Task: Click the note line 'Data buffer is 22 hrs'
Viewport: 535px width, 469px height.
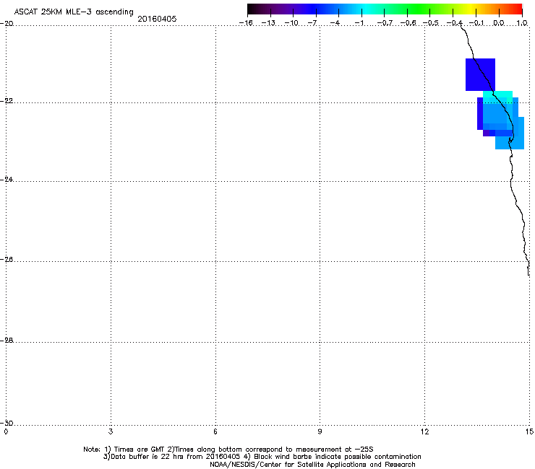Action: coord(262,457)
